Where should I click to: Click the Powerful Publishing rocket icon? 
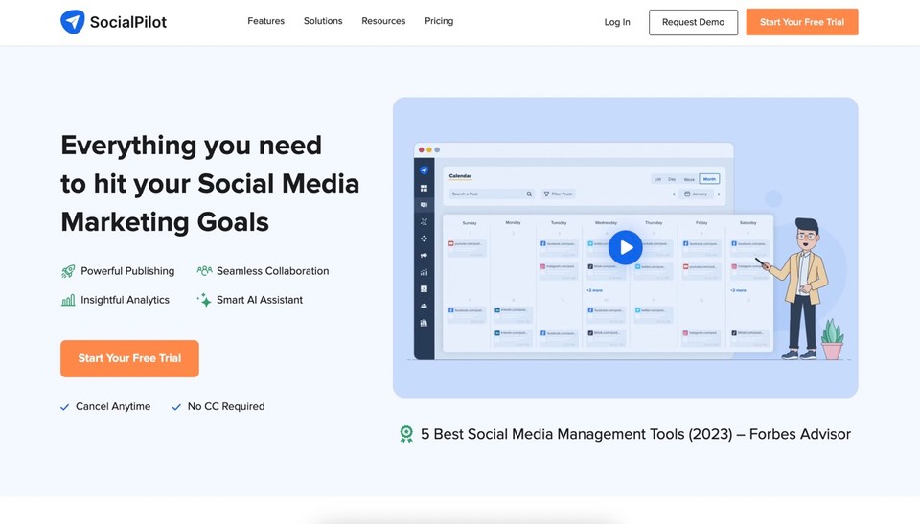(x=68, y=271)
